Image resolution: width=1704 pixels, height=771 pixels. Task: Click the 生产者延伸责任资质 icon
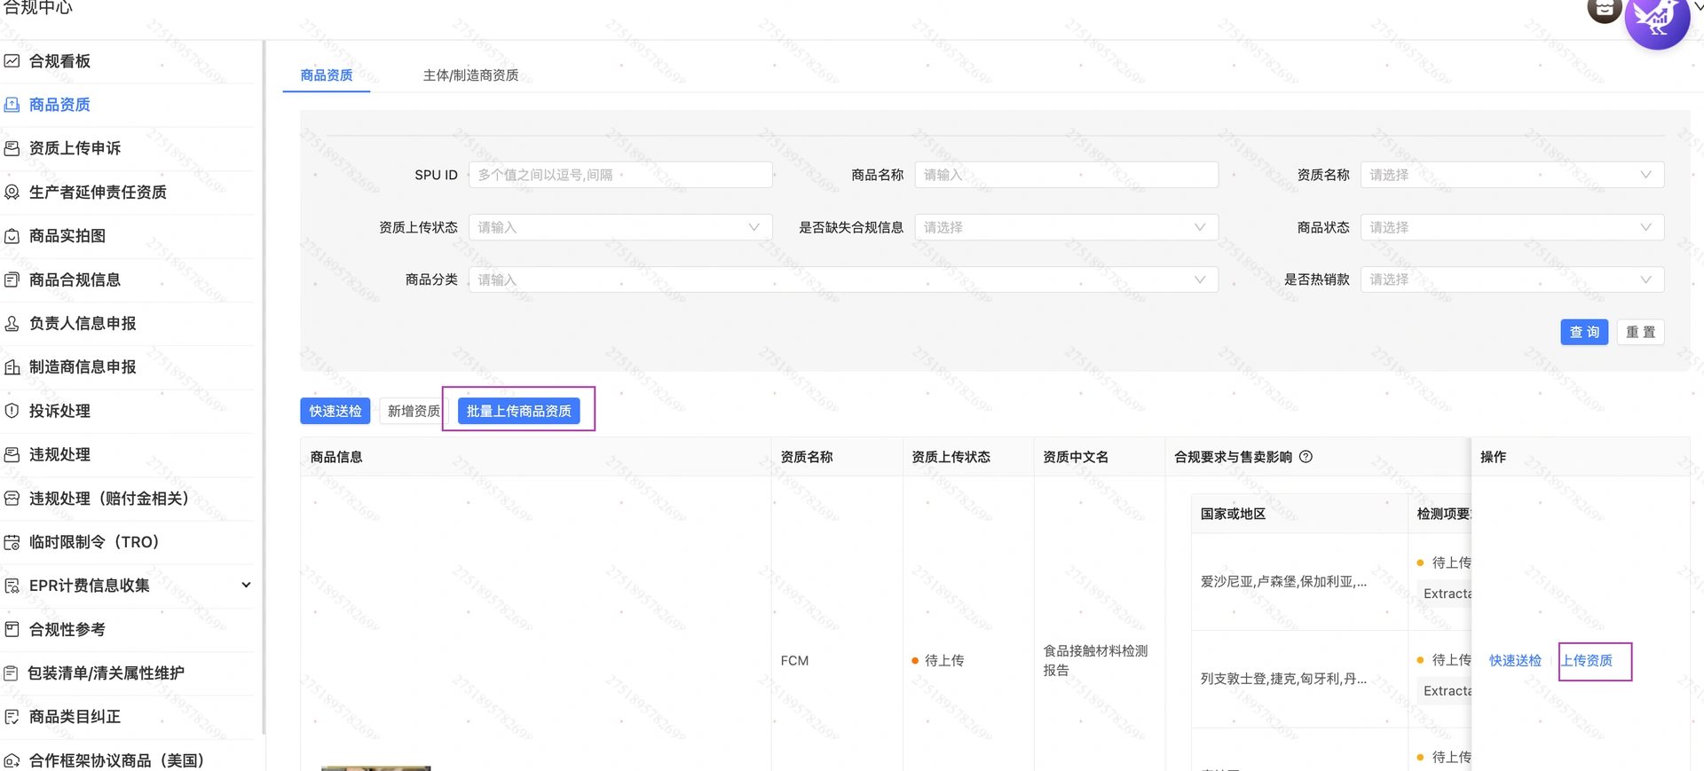coord(12,192)
